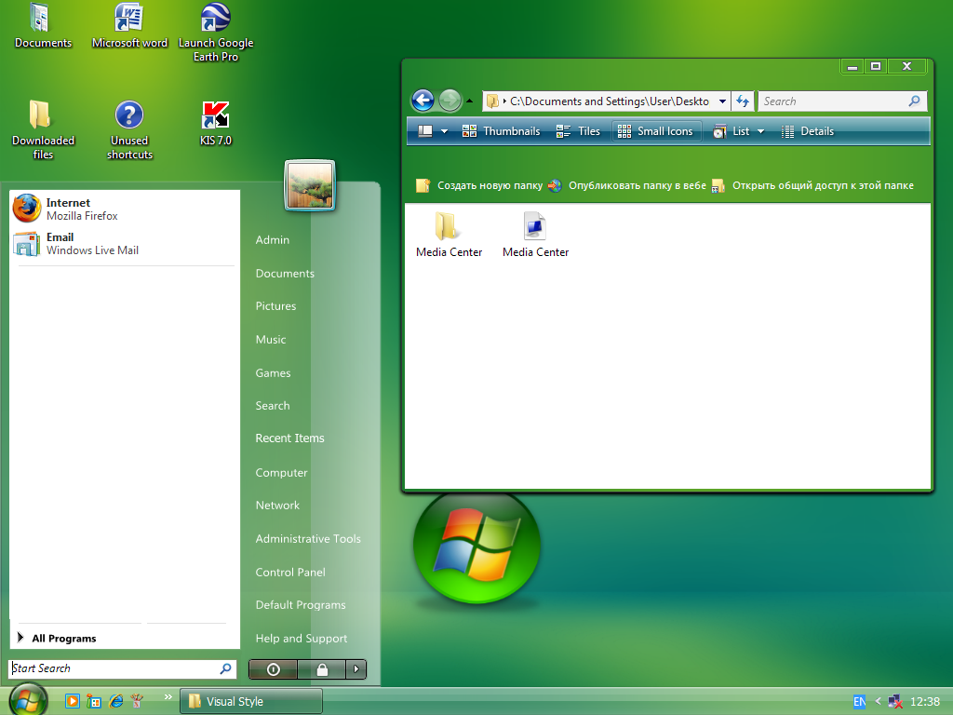Image resolution: width=953 pixels, height=715 pixels.
Task: Open Administrative Tools in Start menu
Action: click(x=307, y=539)
